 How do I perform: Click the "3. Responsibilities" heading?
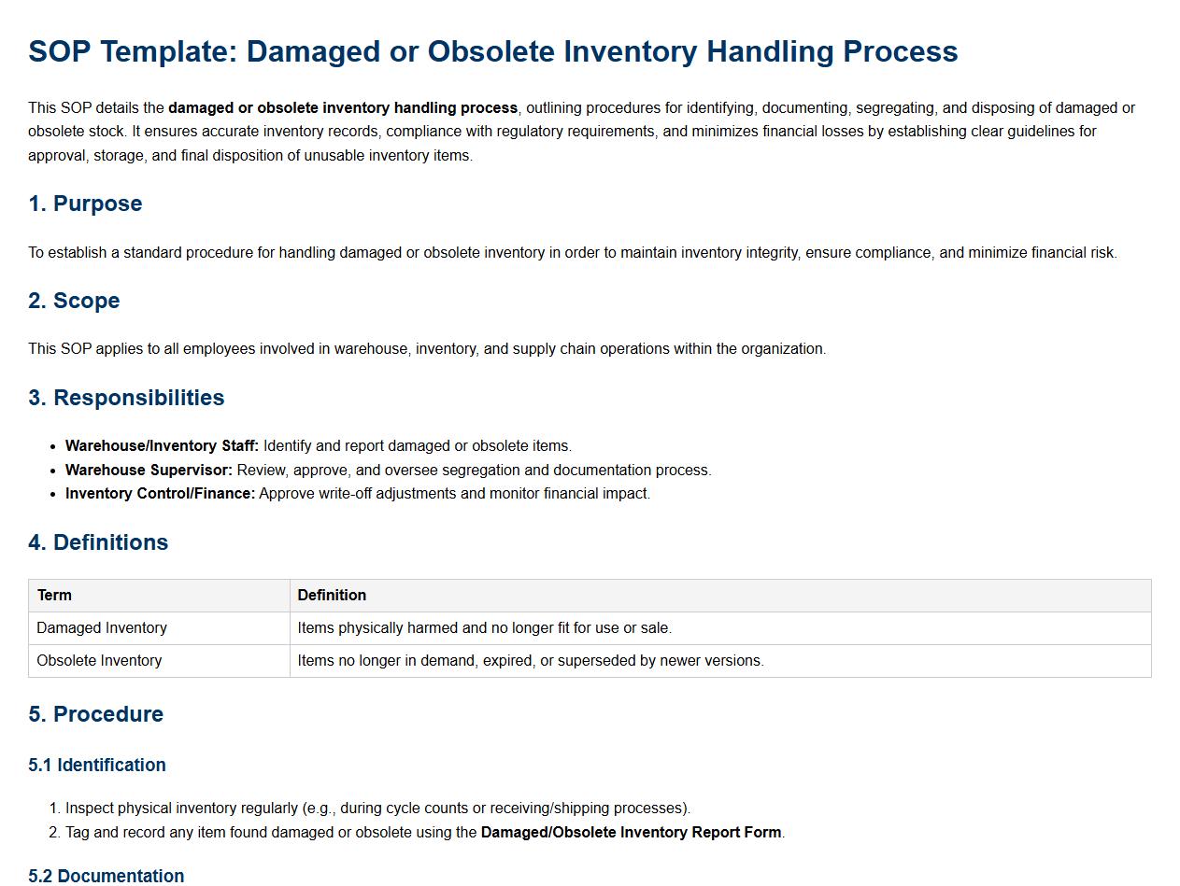click(126, 398)
